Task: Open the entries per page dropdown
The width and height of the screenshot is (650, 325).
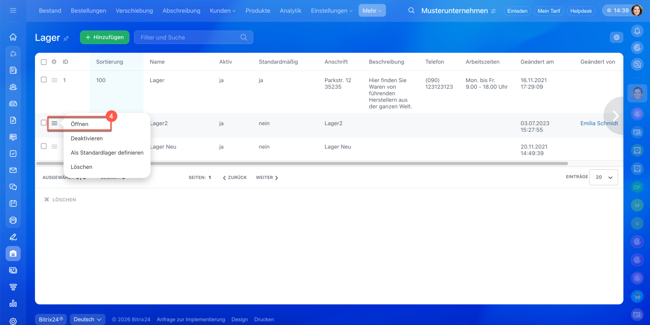Action: tap(604, 177)
